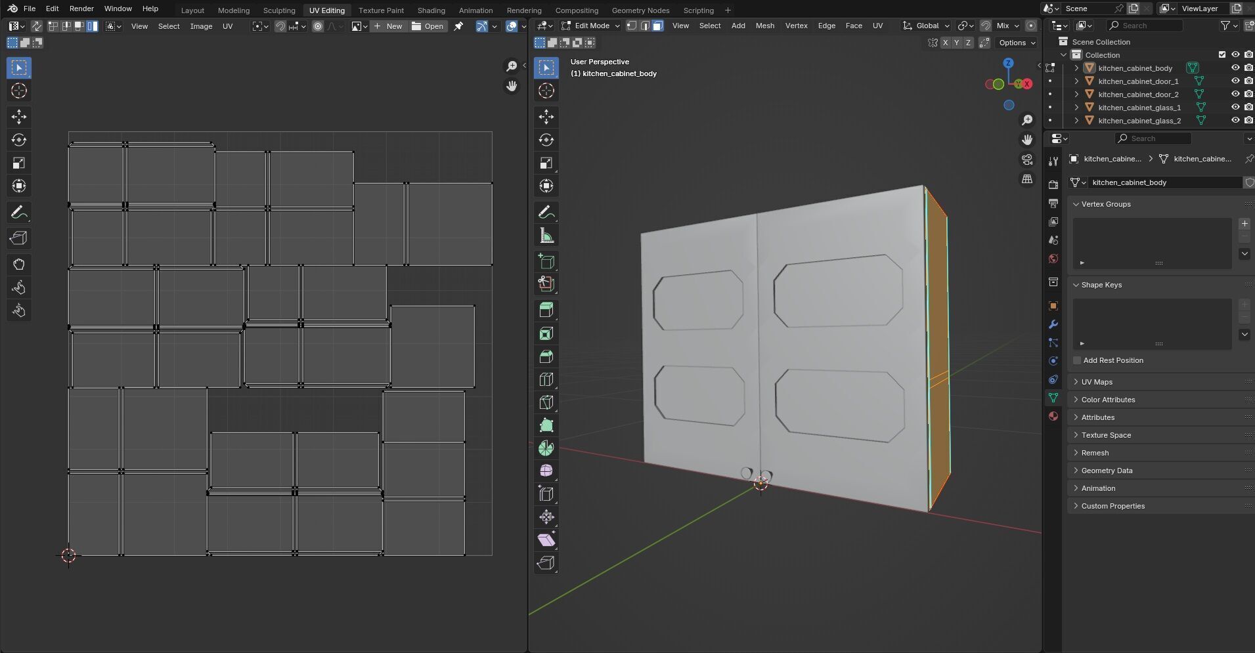This screenshot has height=653, width=1255.
Task: Add a new vertex group with plus button
Action: click(1244, 224)
